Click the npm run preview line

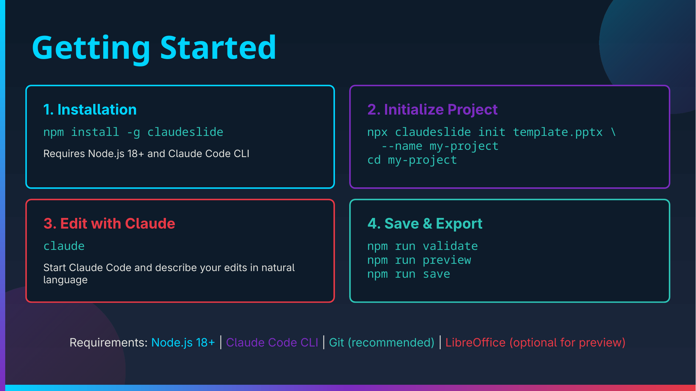point(419,260)
